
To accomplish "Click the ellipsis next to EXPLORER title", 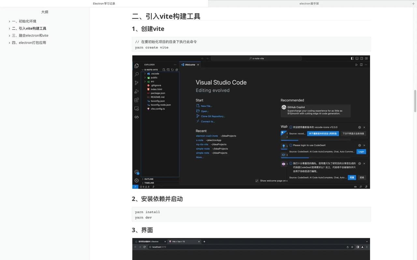I will pos(175,65).
